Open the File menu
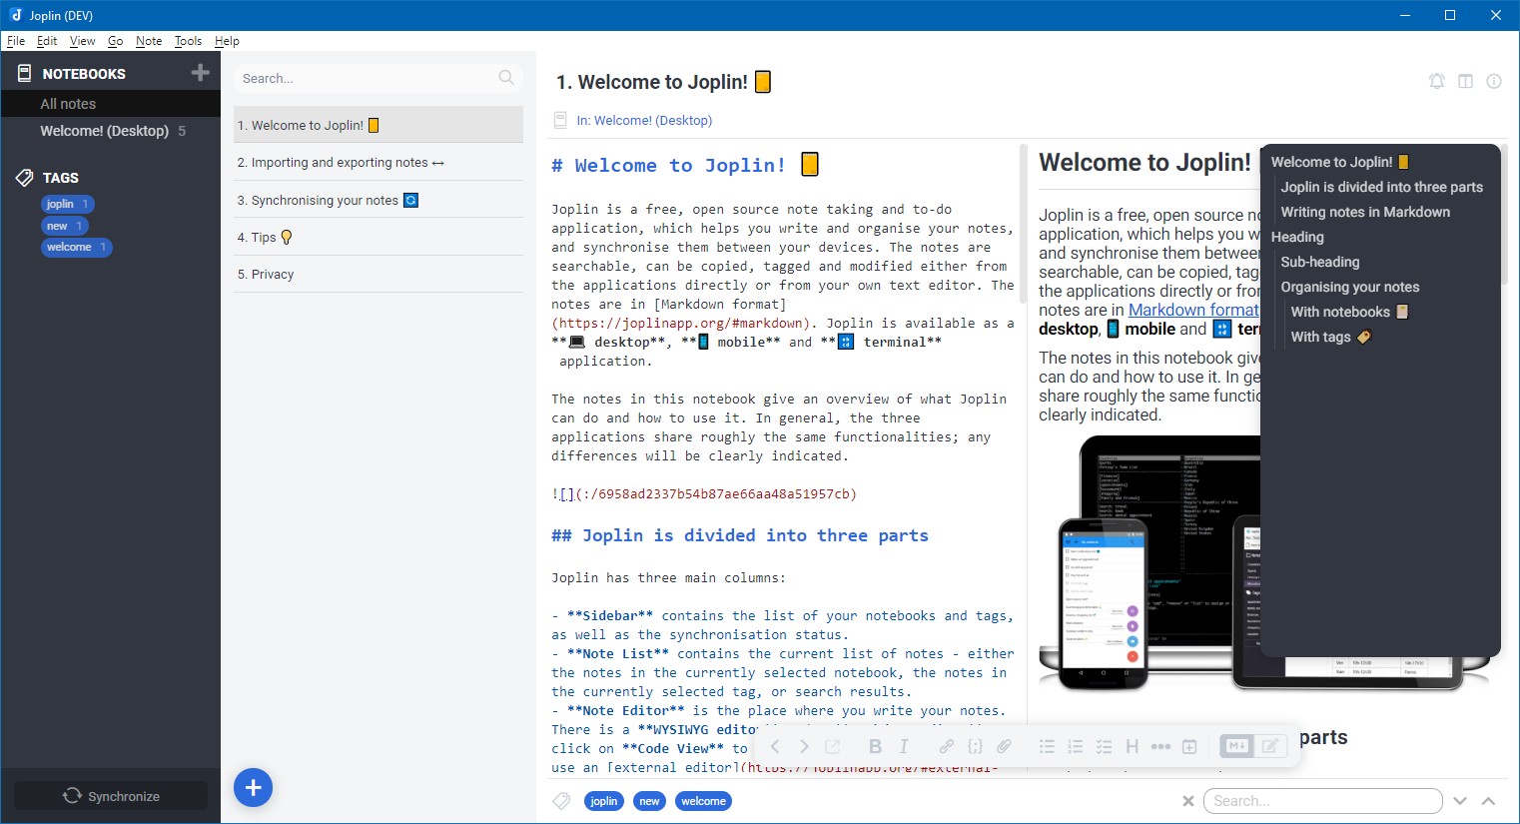This screenshot has width=1520, height=824. 16,41
